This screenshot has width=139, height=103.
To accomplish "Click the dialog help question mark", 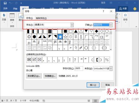I will tap(103, 11).
